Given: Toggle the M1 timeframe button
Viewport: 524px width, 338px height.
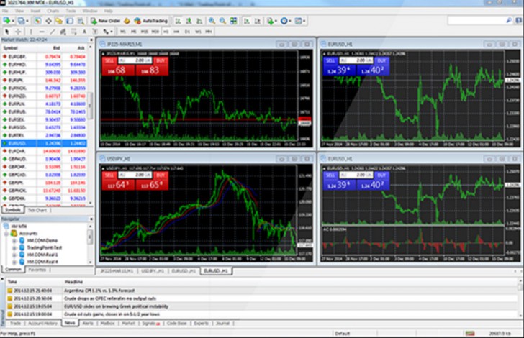Looking at the screenshot, I should pyautogui.click(x=123, y=32).
